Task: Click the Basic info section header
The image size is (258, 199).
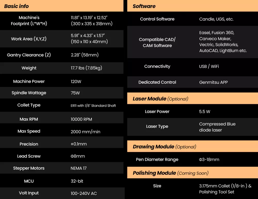Action: coord(17,6)
